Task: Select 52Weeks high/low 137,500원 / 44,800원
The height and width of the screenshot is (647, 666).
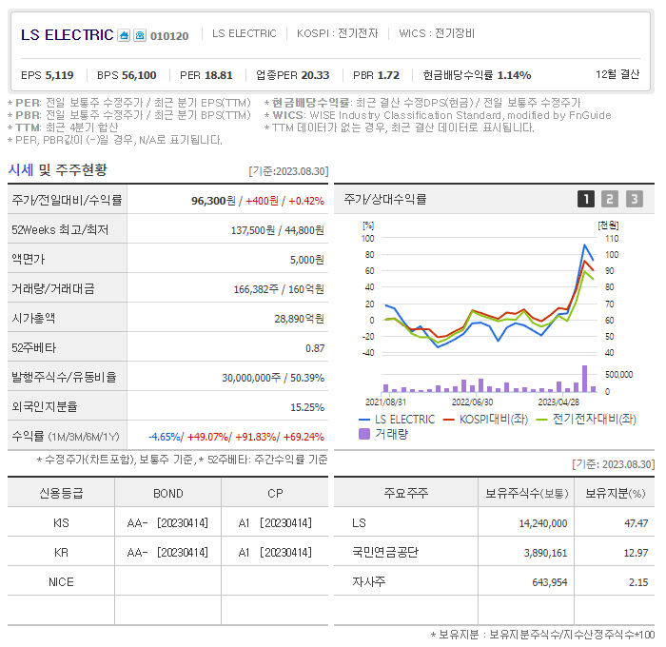Action: tap(278, 230)
